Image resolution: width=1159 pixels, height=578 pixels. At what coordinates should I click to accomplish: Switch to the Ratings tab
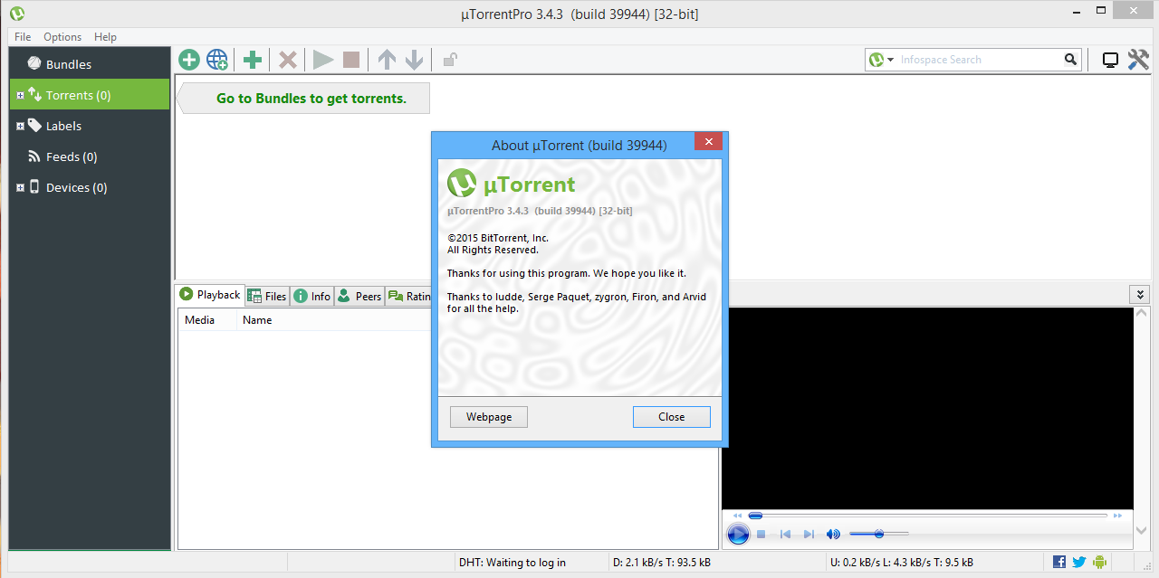[x=409, y=296]
